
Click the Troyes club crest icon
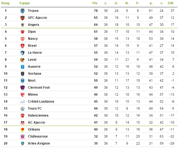pos(23,11)
